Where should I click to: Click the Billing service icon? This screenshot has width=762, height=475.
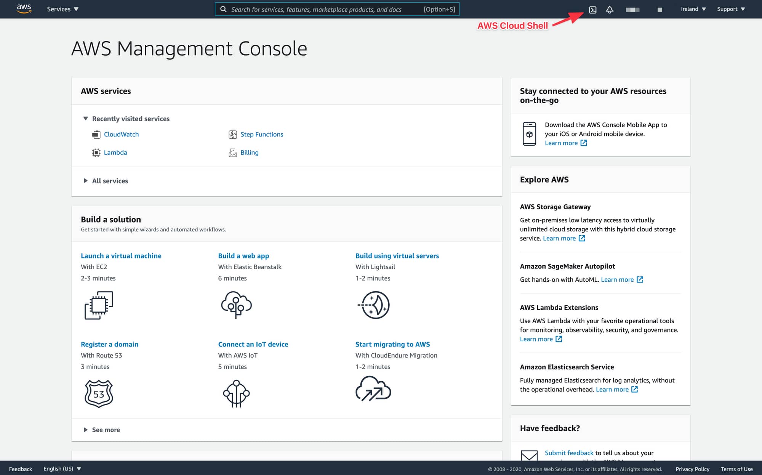point(232,152)
